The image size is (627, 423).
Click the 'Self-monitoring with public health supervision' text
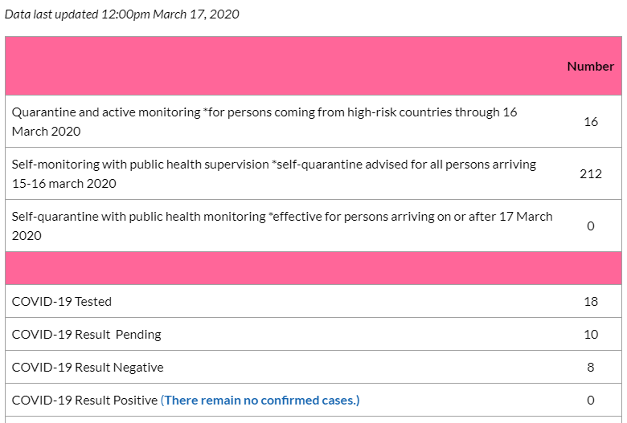141,165
